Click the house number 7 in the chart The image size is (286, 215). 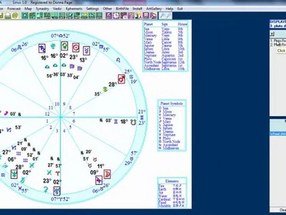coord(74,113)
